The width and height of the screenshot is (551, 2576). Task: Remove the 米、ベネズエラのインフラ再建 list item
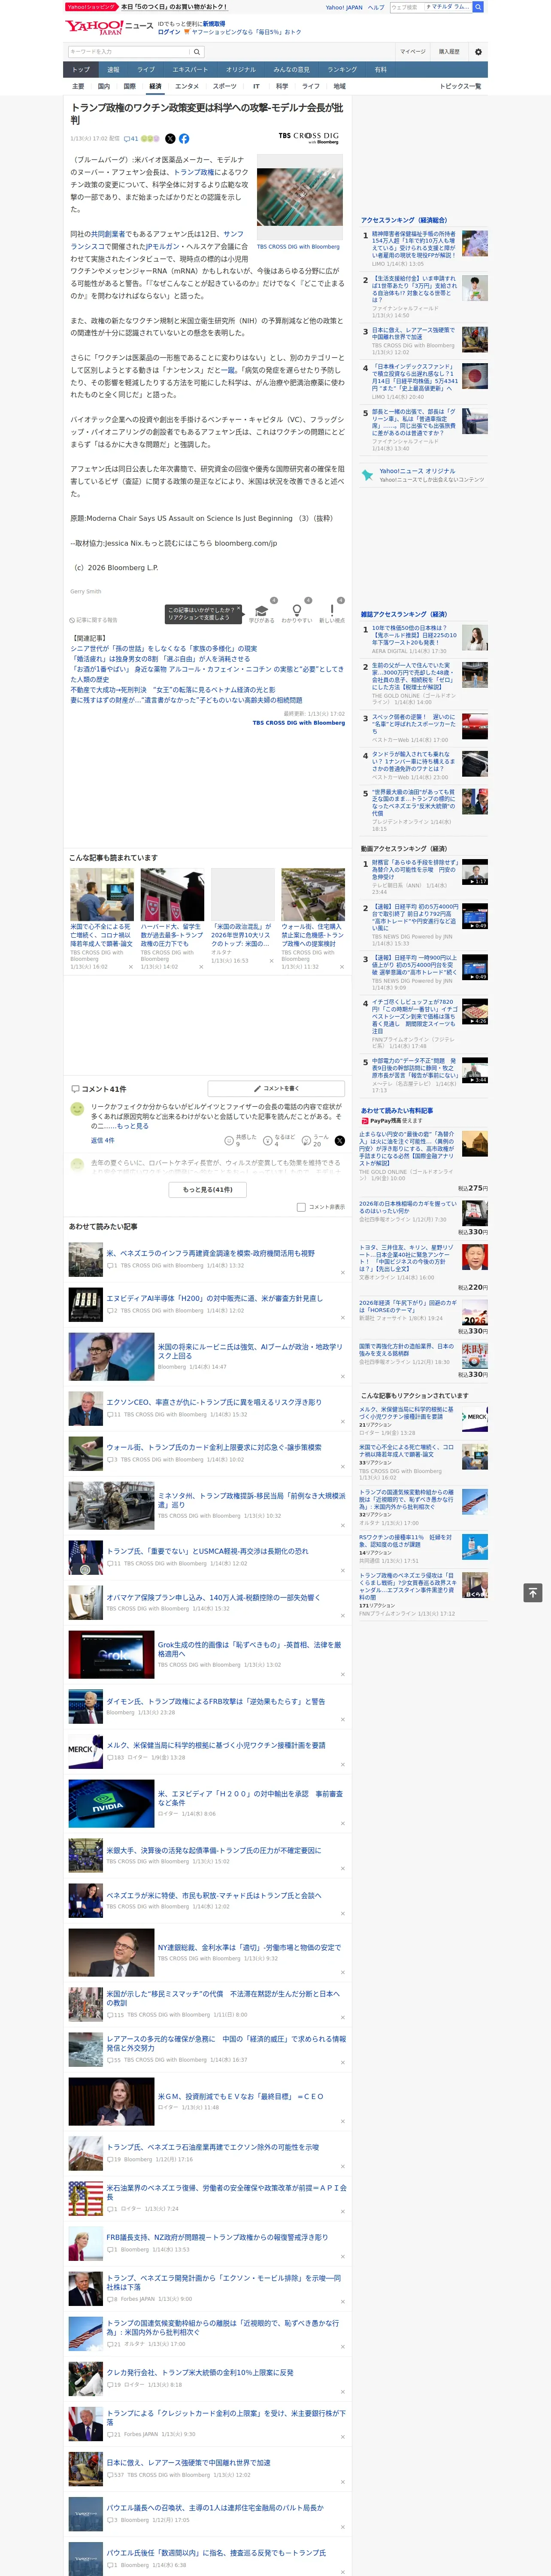coord(343,1273)
